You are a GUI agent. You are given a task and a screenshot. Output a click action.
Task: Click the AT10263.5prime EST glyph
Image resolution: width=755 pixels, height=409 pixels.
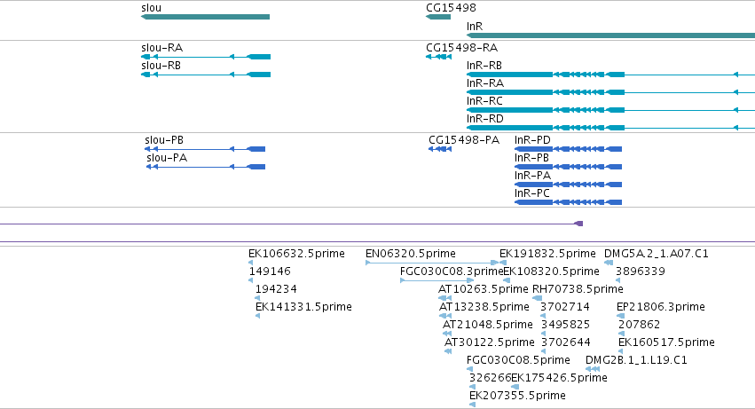click(x=445, y=298)
